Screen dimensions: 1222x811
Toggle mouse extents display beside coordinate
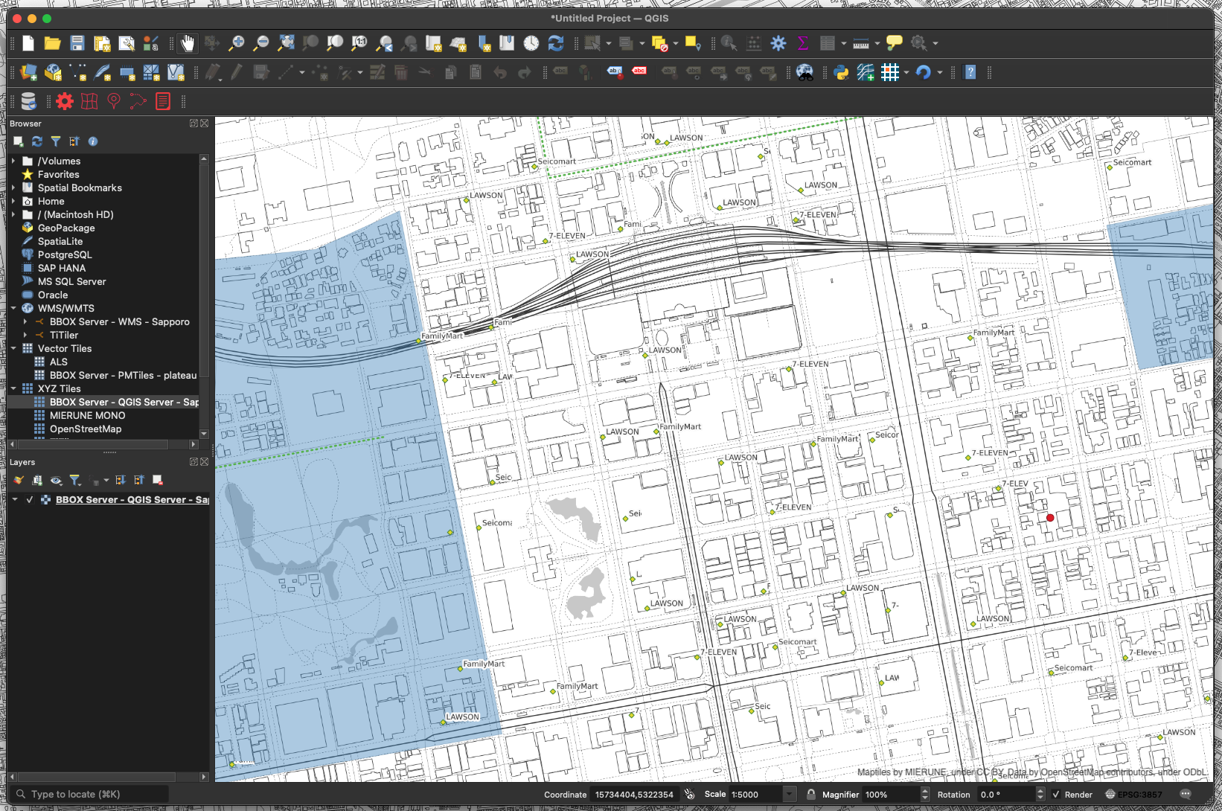coord(690,795)
